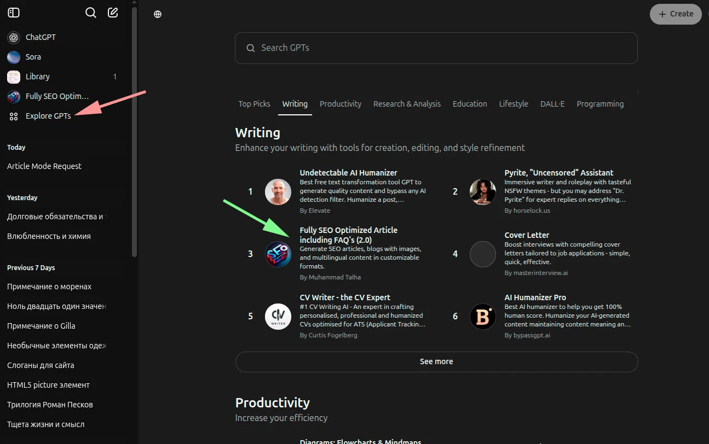Open Undetectable AI Humanizer avatar
This screenshot has height=444, width=709.
pyautogui.click(x=278, y=192)
